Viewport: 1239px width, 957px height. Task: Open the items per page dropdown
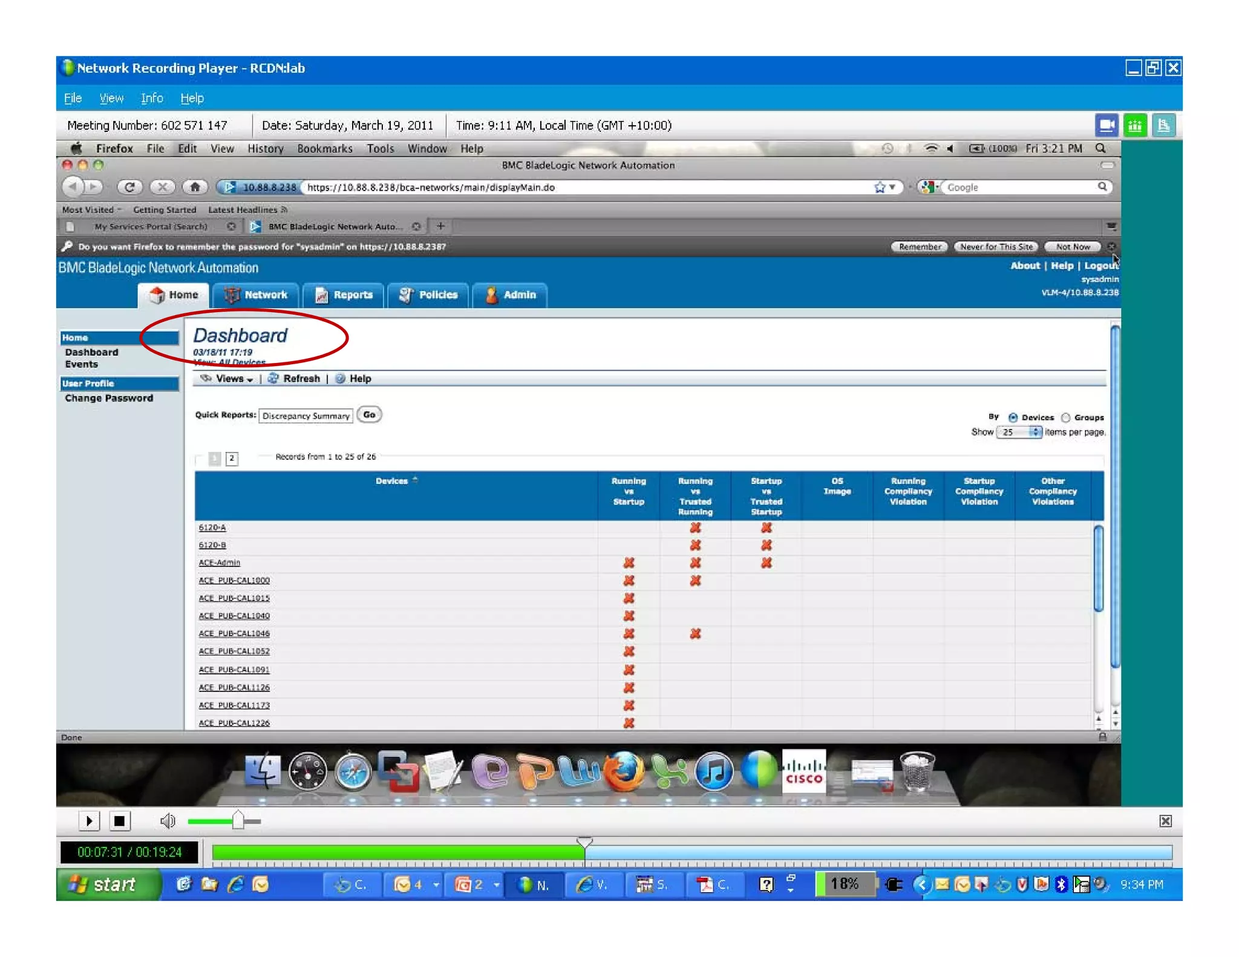1019,432
